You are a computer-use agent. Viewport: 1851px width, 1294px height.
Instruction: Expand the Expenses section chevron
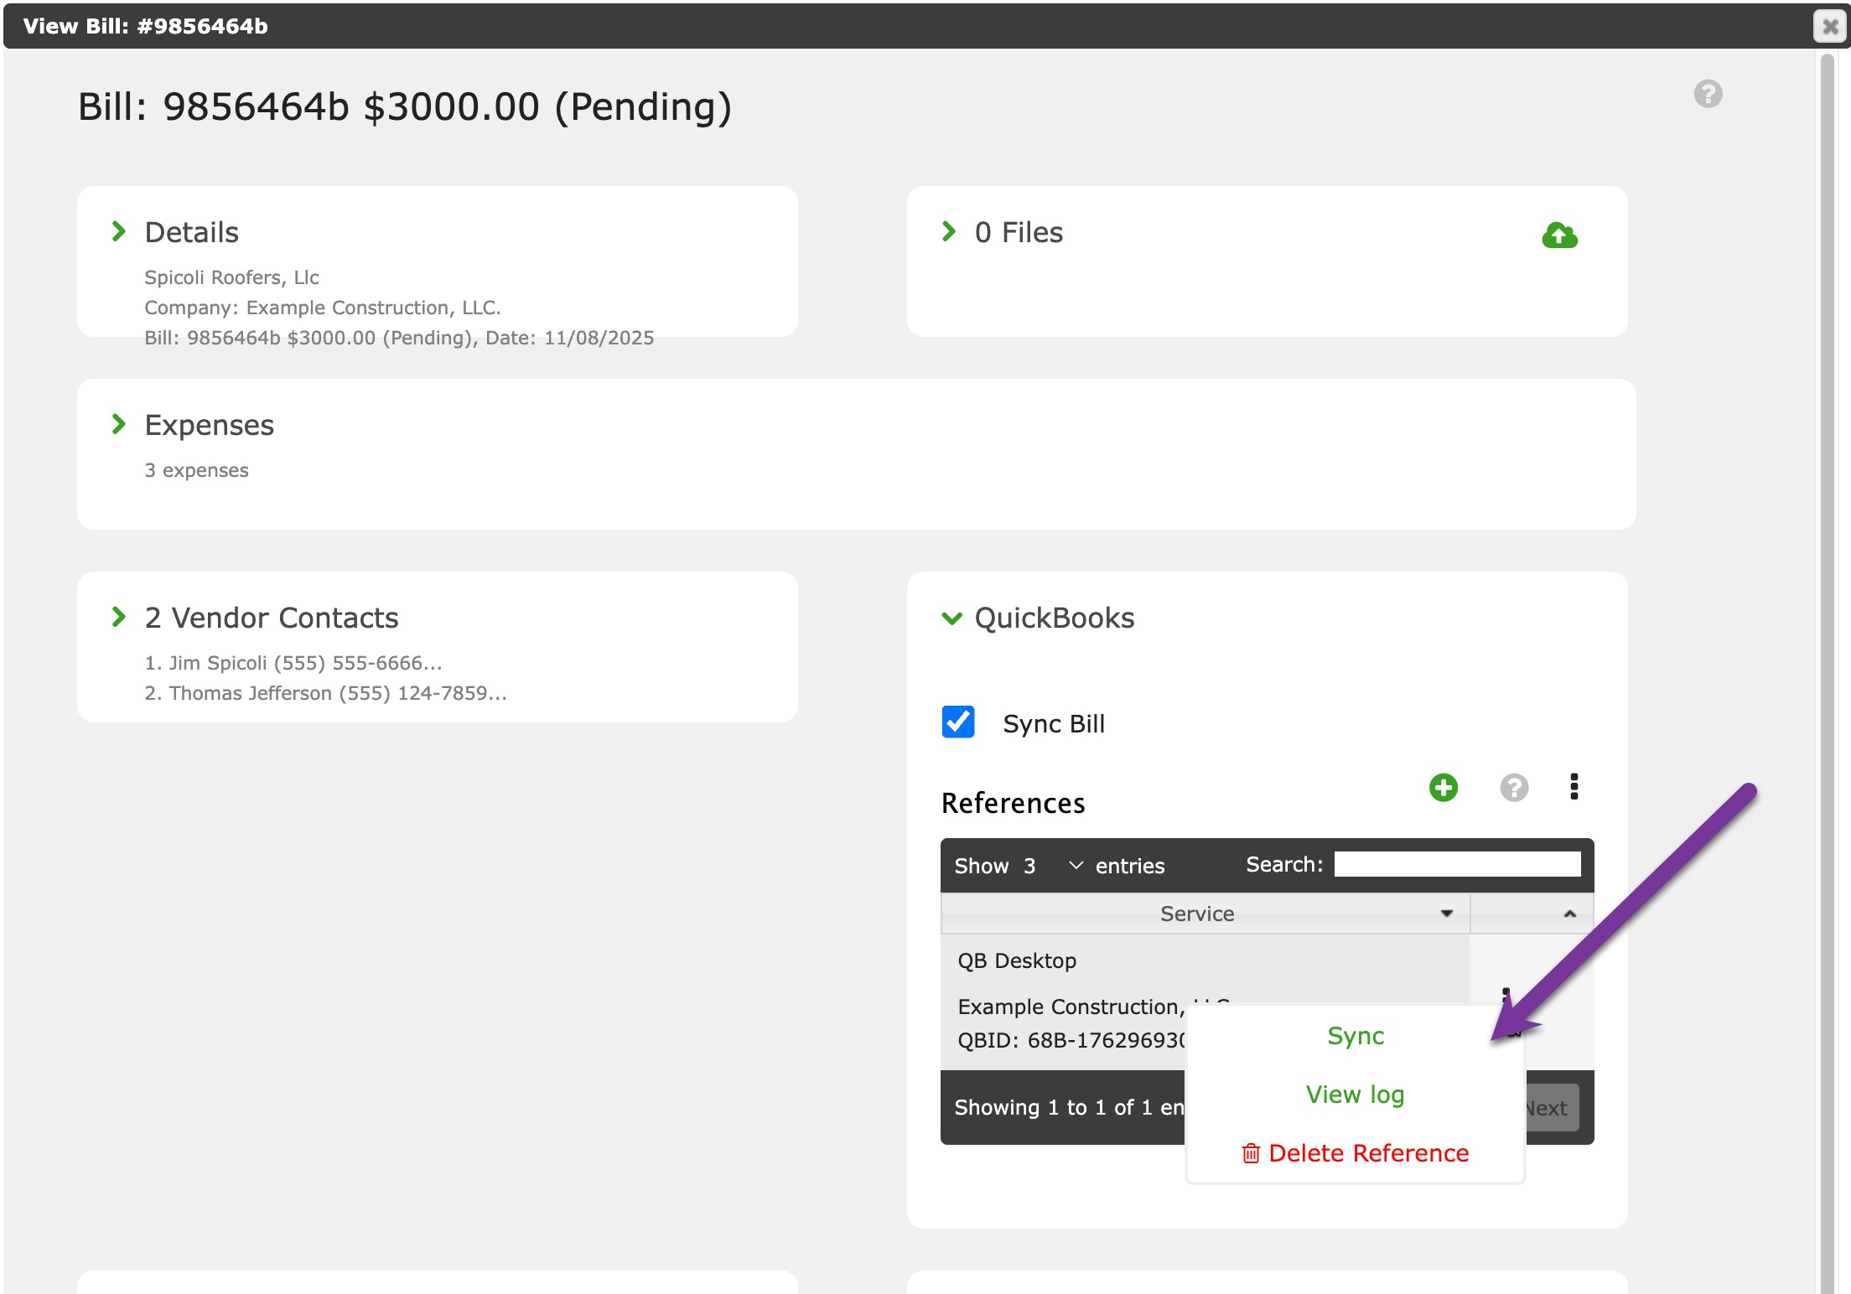coord(119,424)
